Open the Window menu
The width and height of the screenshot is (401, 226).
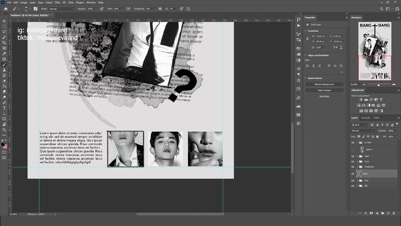[x=91, y=3]
